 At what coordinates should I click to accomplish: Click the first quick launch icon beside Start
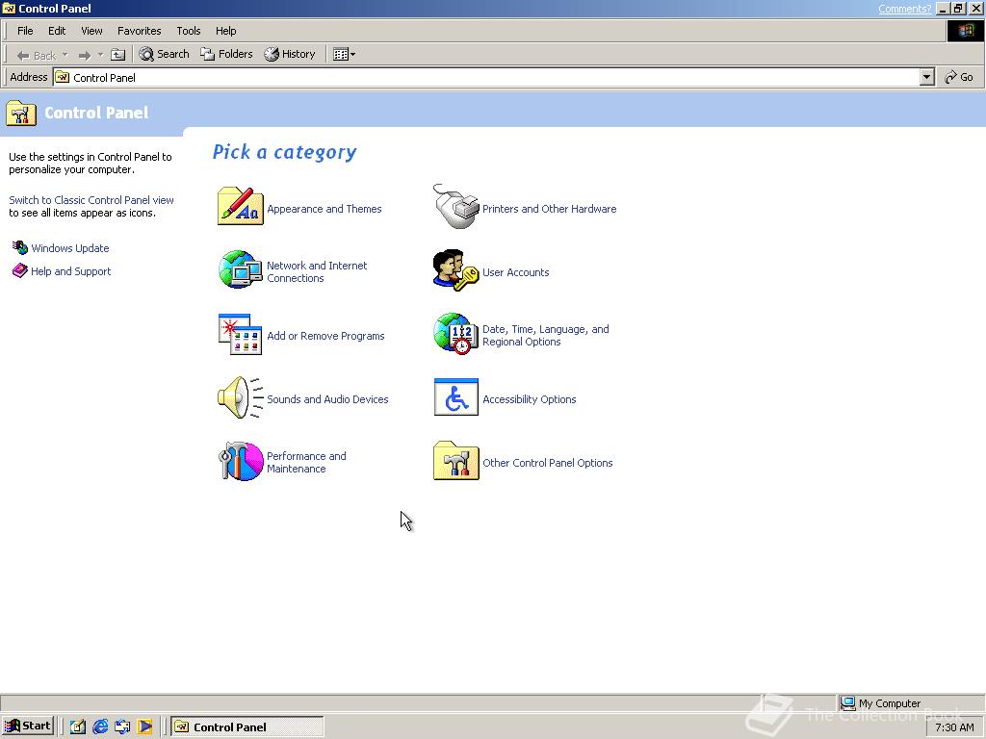pos(77,726)
